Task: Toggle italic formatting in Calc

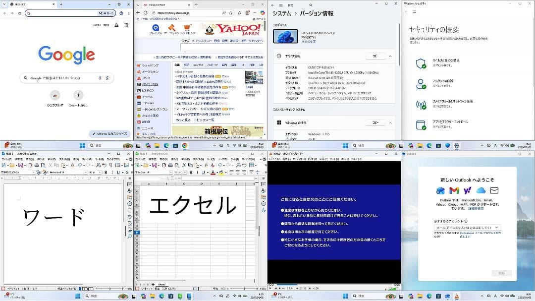Action: 197,172
